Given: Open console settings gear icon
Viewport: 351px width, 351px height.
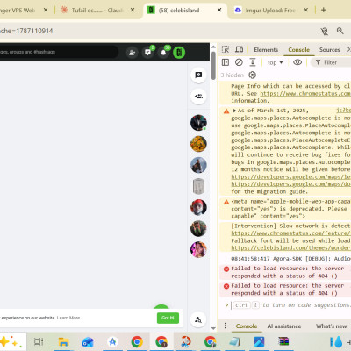Looking at the screenshot, I should (252, 75).
